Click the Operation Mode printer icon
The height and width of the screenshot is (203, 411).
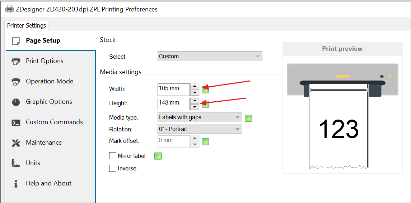click(16, 82)
